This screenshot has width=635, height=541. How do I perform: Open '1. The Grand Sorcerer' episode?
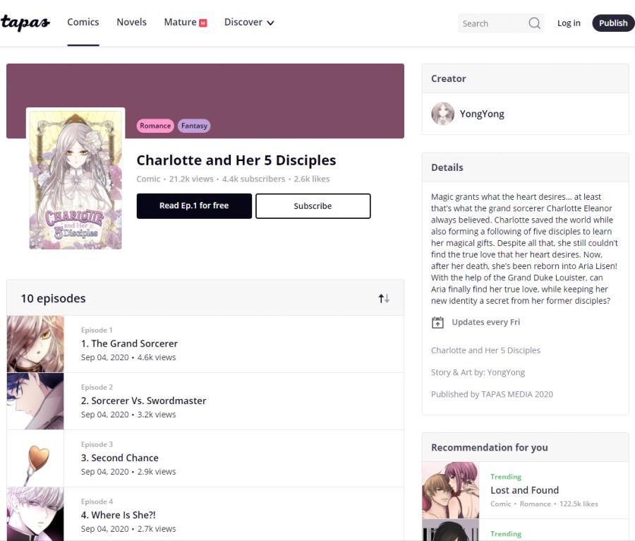click(x=129, y=344)
